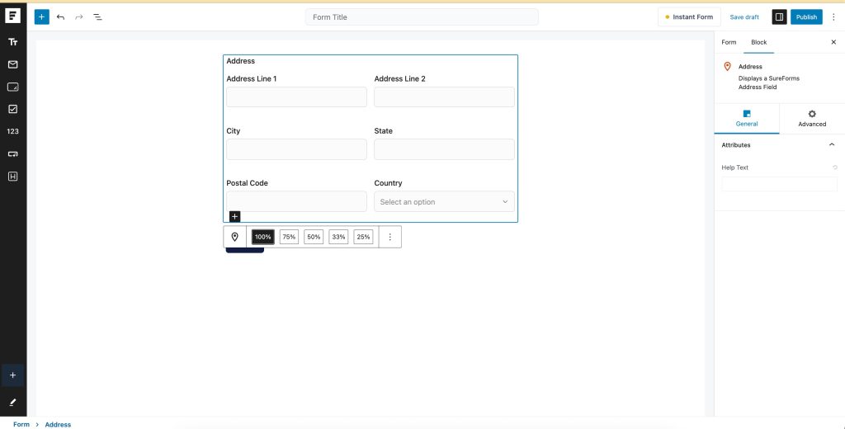Undo the last change
Screen dimensions: 845x429
pos(60,16)
